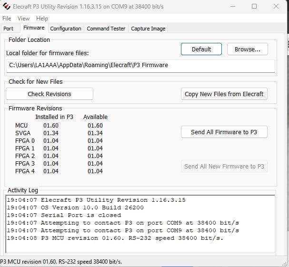Click the Elecraft app icon in title bar
289x267 pixels.
pos(7,7)
